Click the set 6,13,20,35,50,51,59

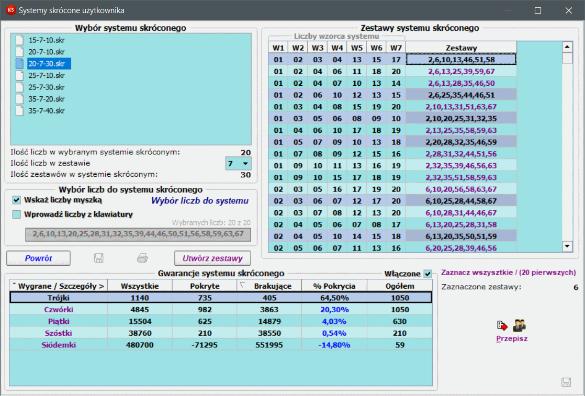tap(461, 236)
